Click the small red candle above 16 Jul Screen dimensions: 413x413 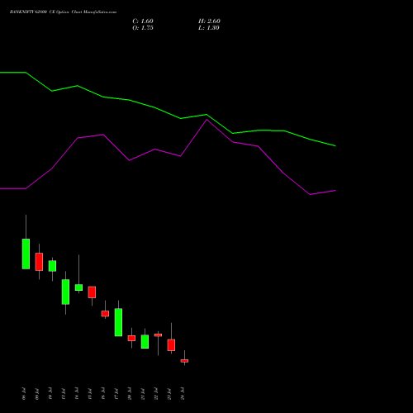pos(105,314)
